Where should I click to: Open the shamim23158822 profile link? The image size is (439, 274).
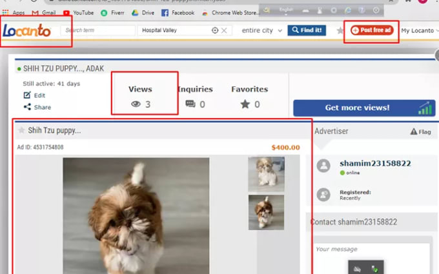coord(375,163)
